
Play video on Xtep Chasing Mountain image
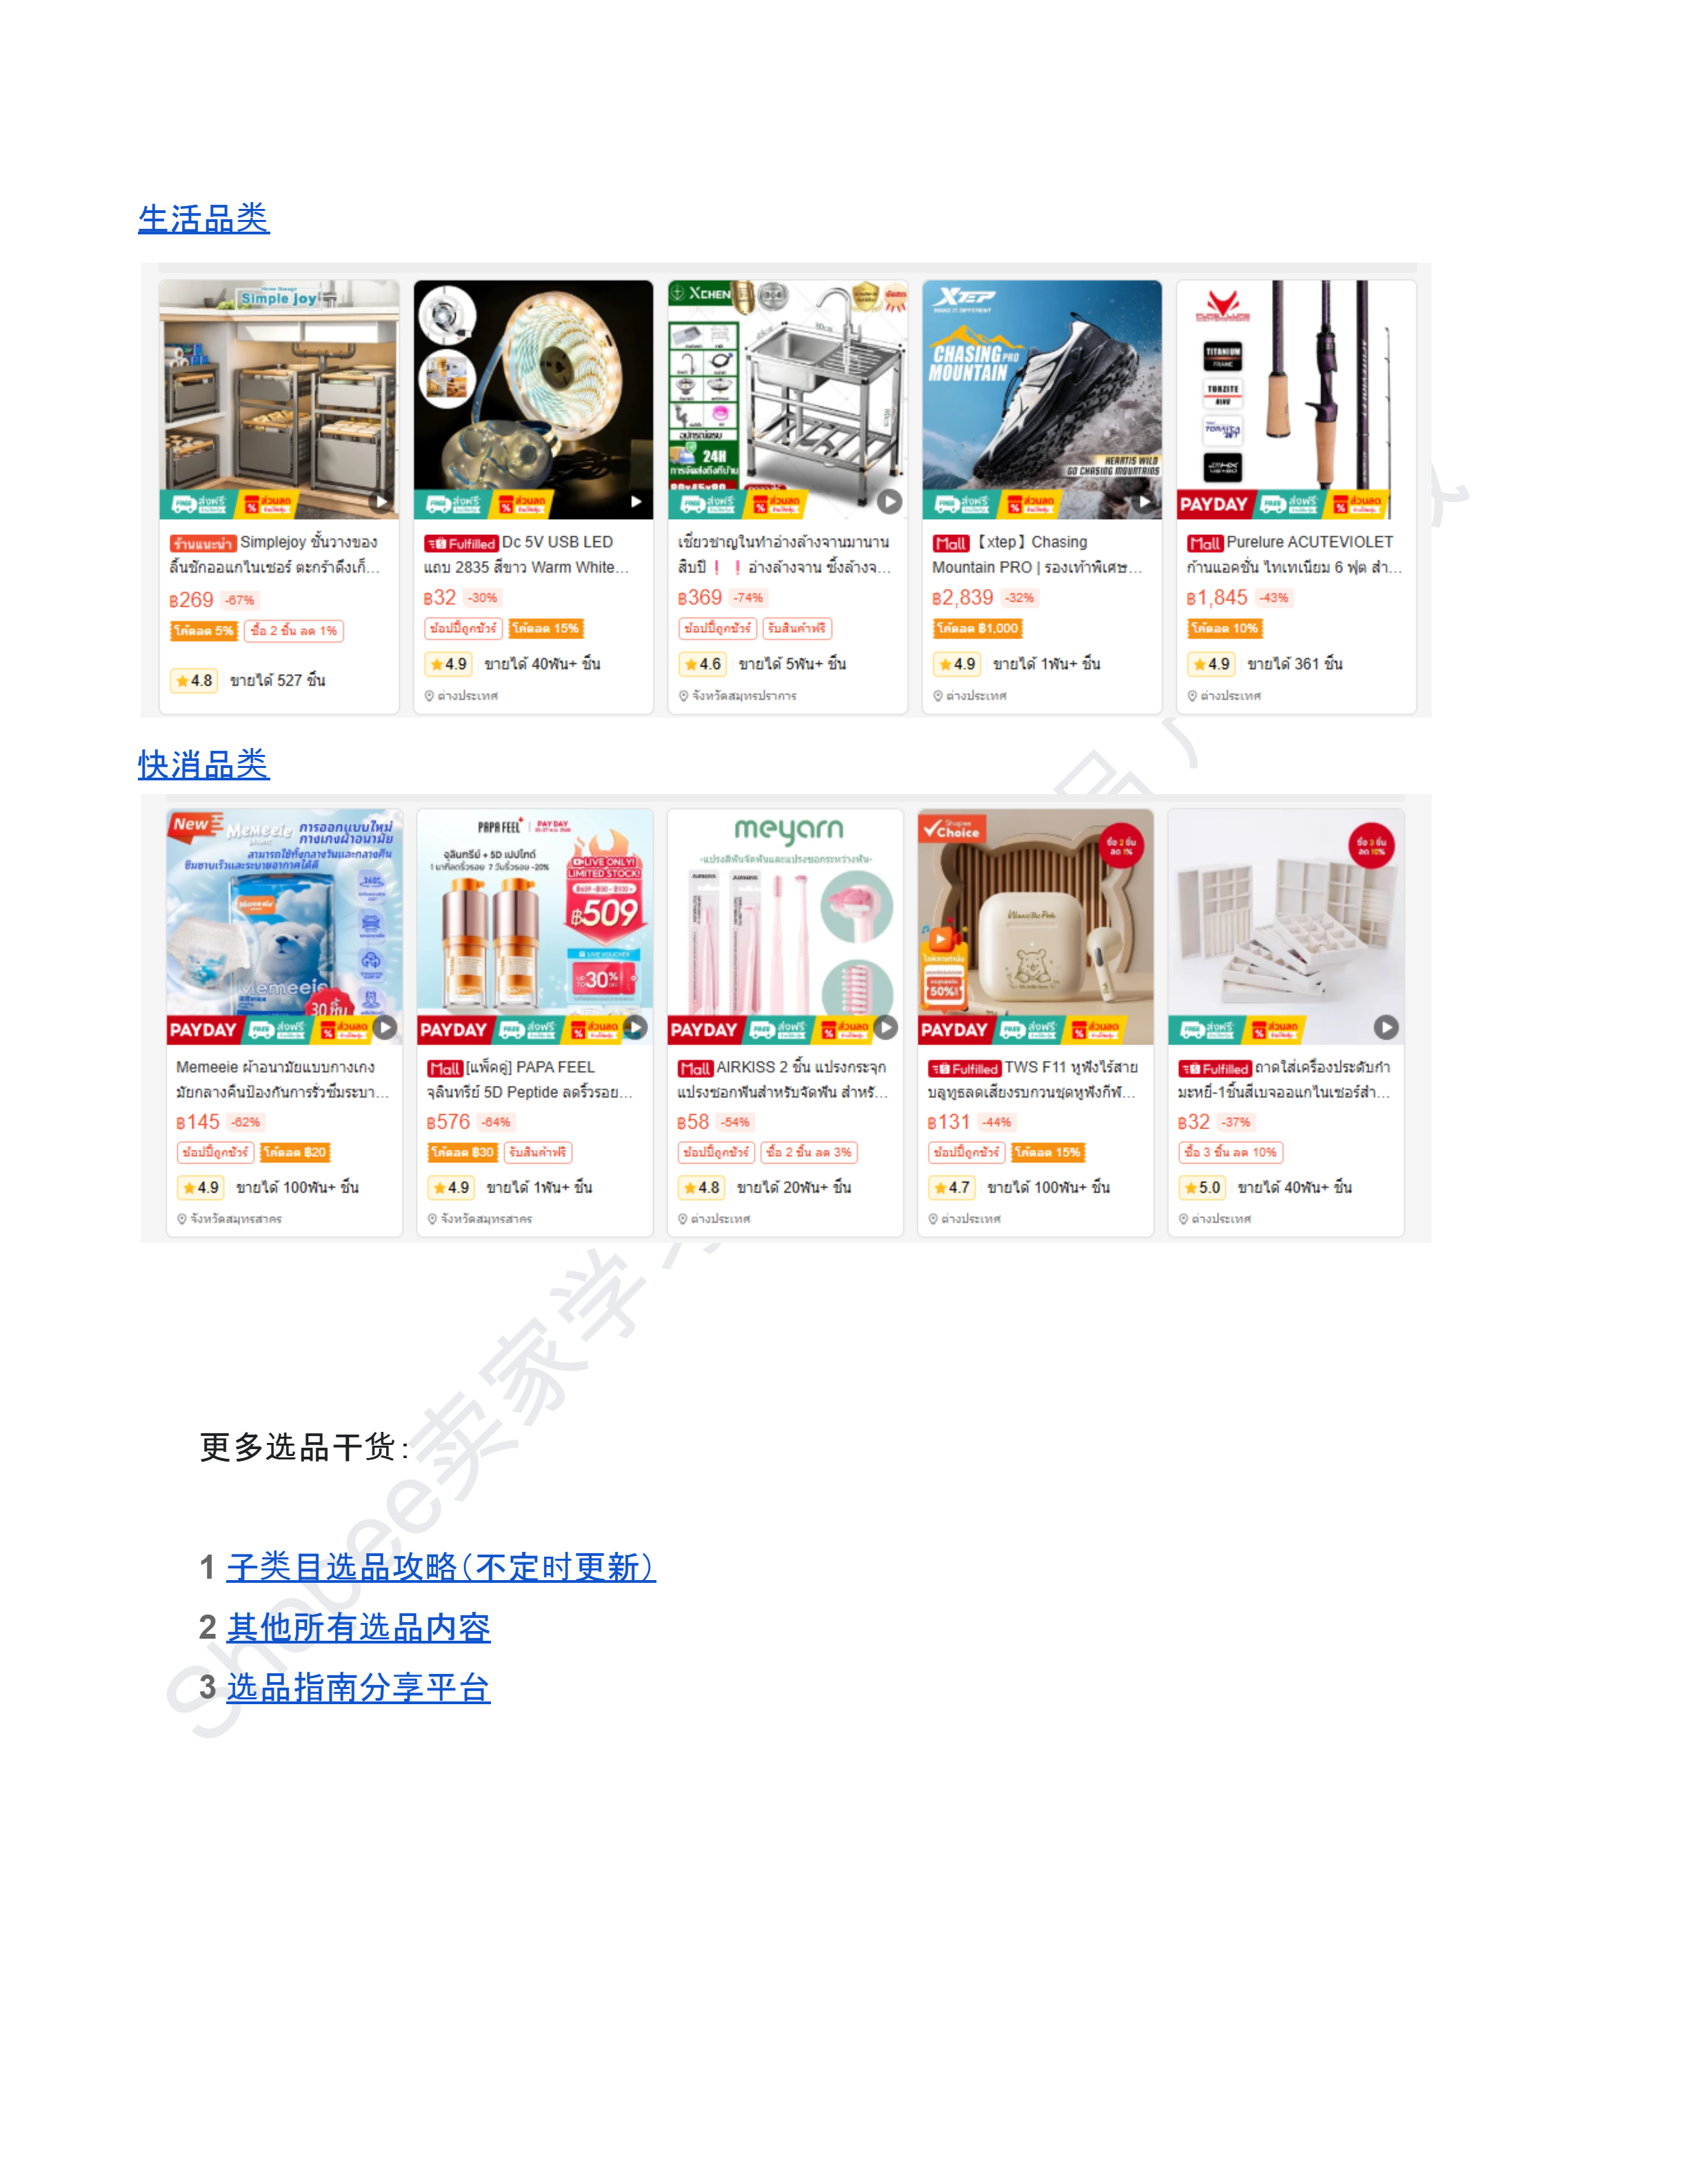pyautogui.click(x=1144, y=502)
